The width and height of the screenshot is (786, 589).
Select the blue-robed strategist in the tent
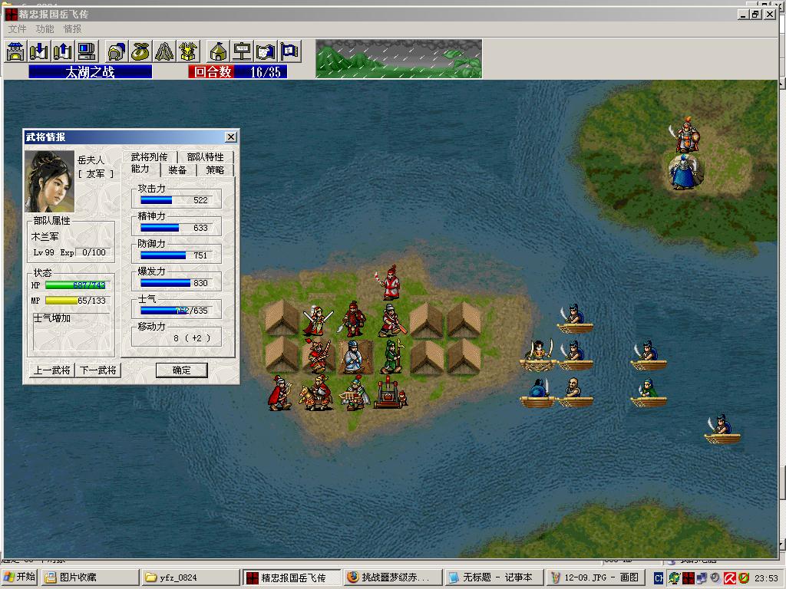(x=355, y=357)
